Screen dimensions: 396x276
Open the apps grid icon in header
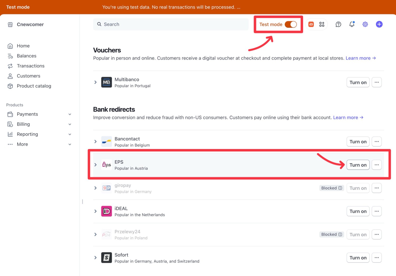322,24
